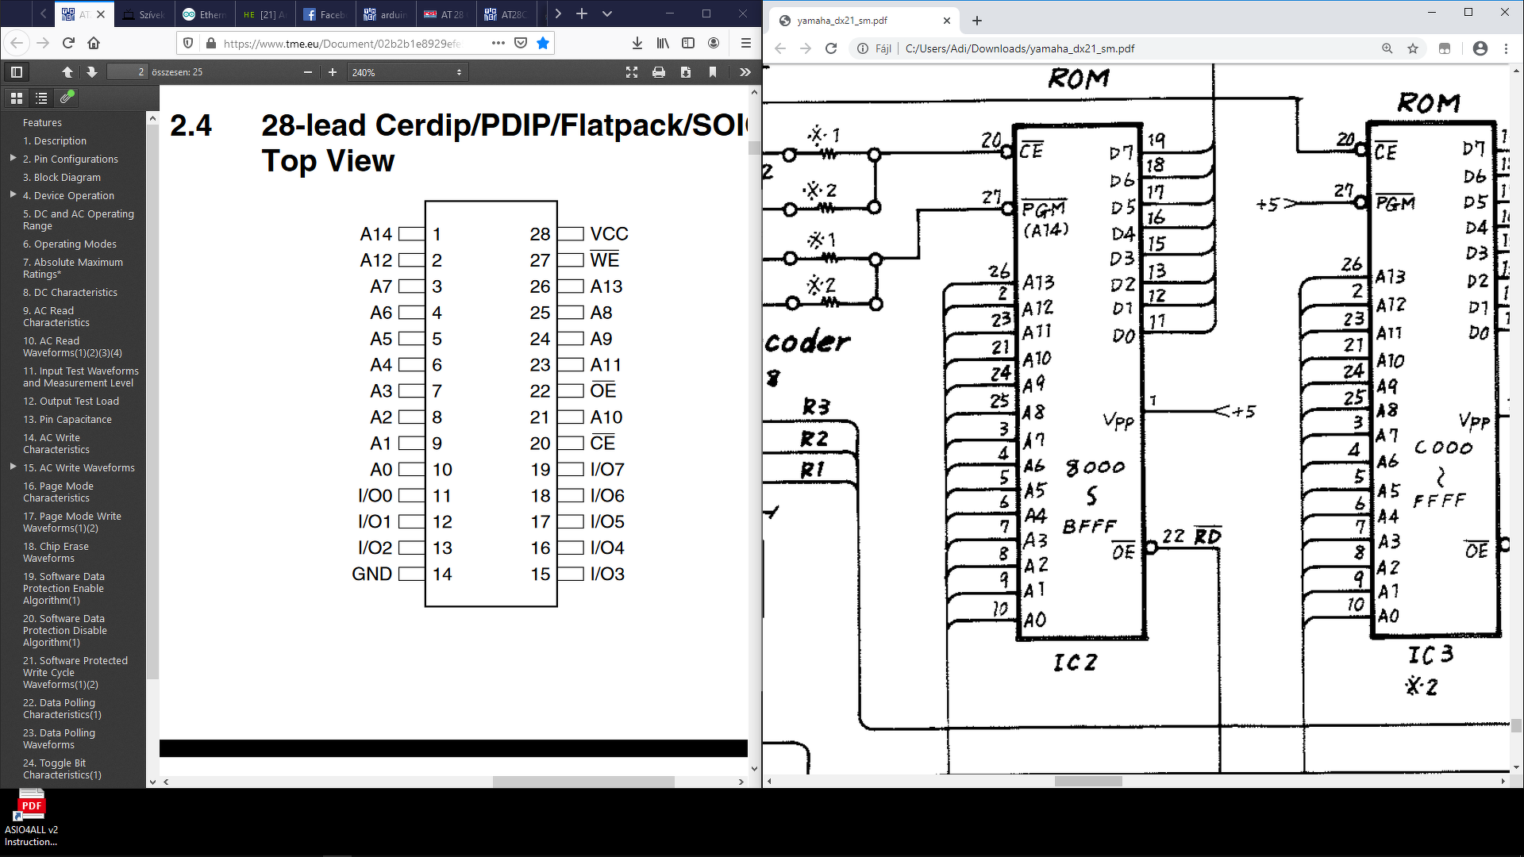1524x857 pixels.
Task: Switch to the Facebook browser tab
Action: click(x=325, y=14)
